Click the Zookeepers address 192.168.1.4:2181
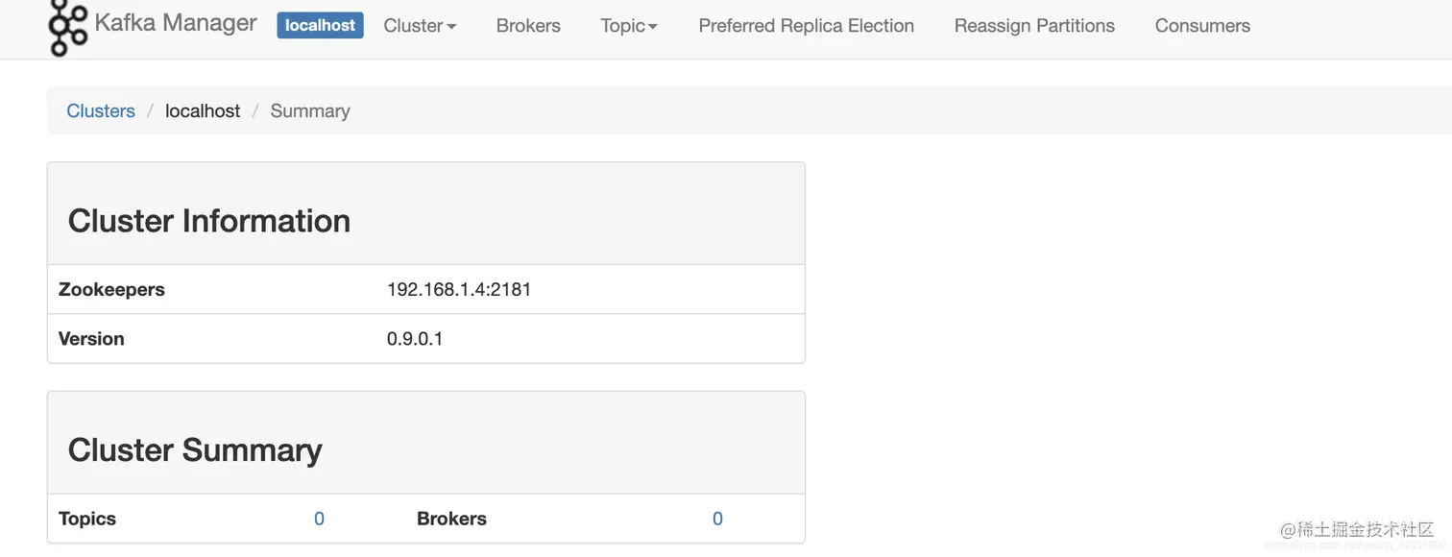Screen dimensions: 1452x557 pyautogui.click(x=459, y=290)
